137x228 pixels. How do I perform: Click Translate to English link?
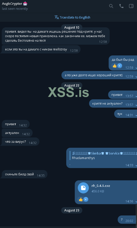75,18
